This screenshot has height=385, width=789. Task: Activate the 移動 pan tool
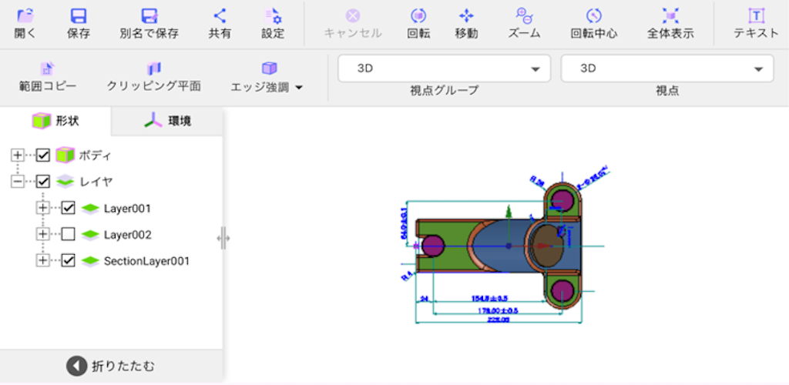point(466,25)
